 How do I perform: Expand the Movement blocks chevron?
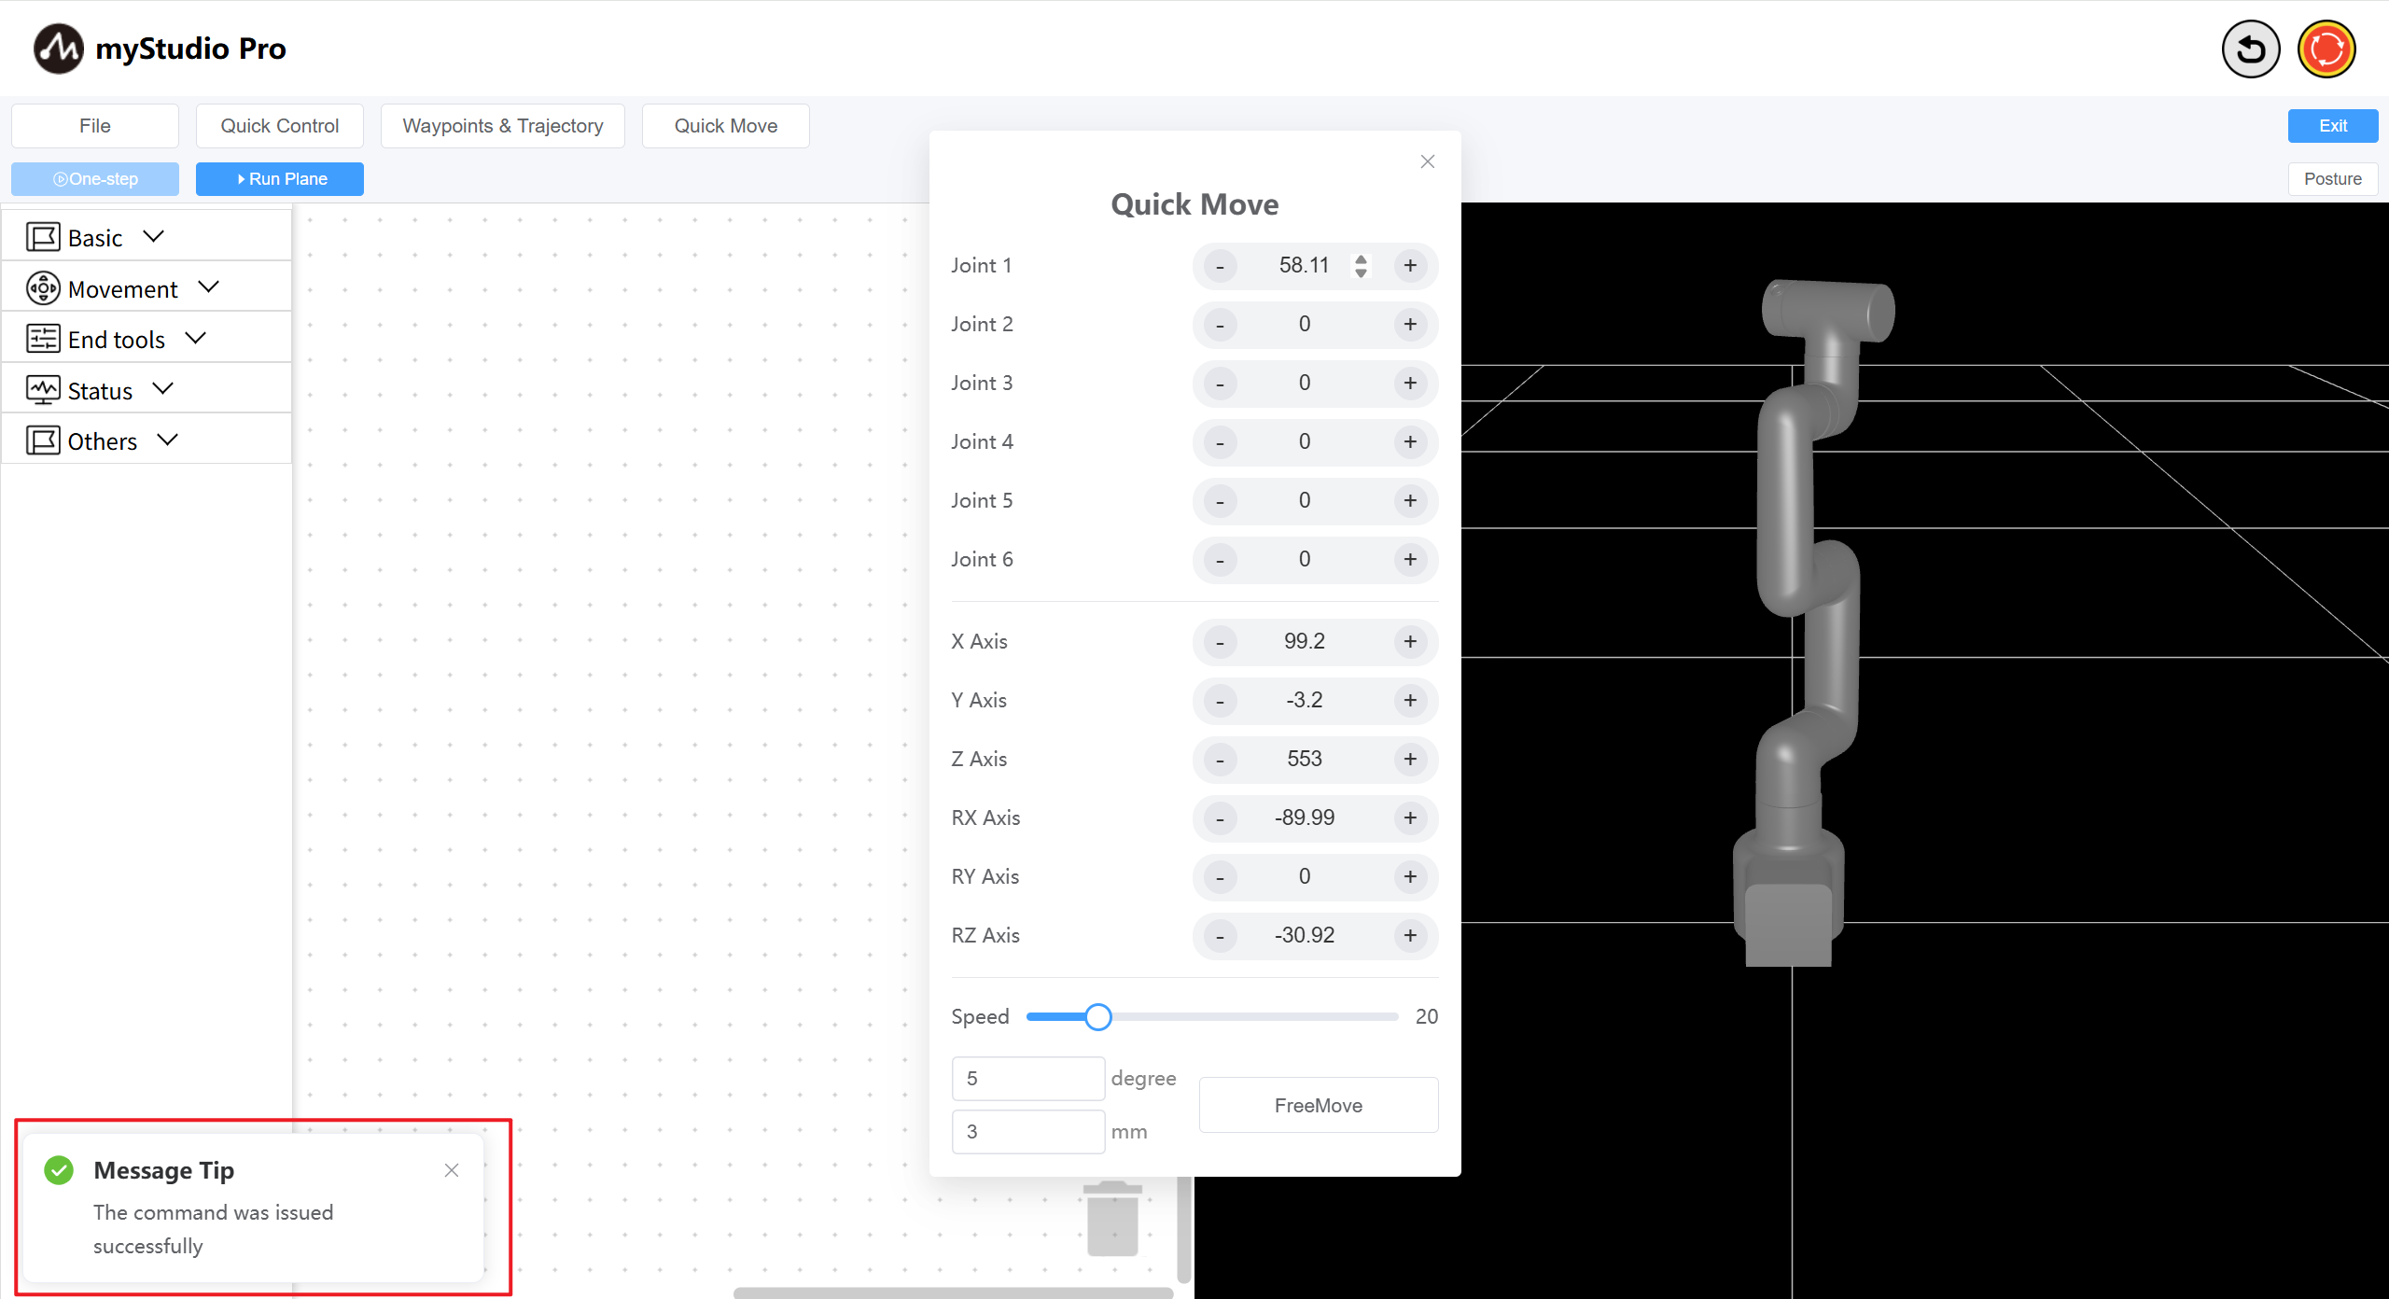(209, 287)
